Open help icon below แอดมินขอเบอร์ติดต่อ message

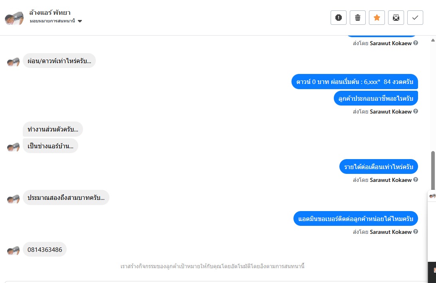tap(415, 231)
